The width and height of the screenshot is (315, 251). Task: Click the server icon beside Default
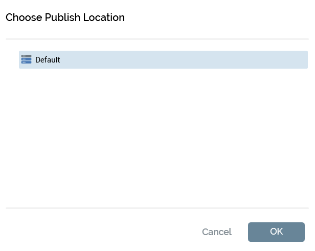pyautogui.click(x=26, y=59)
